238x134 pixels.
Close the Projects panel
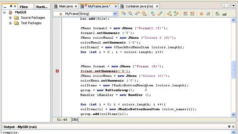pos(15,6)
